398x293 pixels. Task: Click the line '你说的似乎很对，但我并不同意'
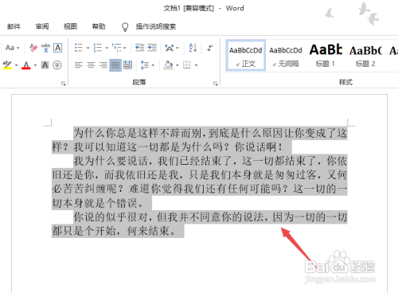pyautogui.click(x=210, y=217)
